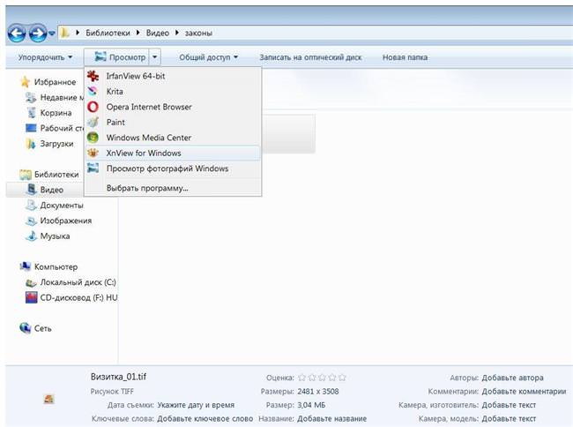Set rating with the fifth star
Image resolution: width=573 pixels, height=427 pixels.
(x=342, y=378)
